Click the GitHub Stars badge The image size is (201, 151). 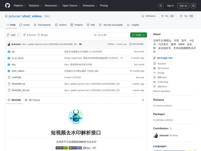click(89, 148)
